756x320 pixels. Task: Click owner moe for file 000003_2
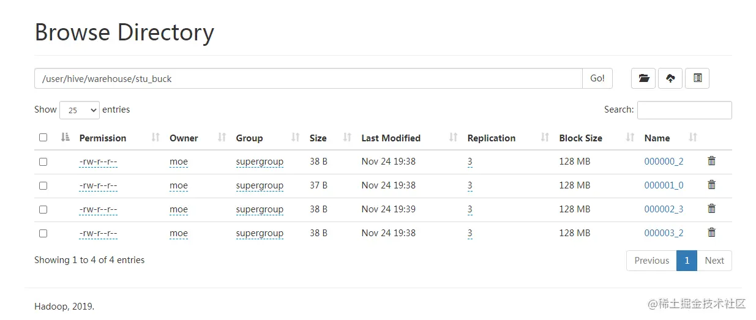pyautogui.click(x=179, y=234)
